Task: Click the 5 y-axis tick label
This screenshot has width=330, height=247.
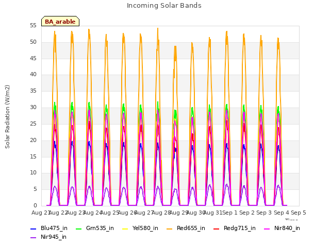Action: (35, 189)
